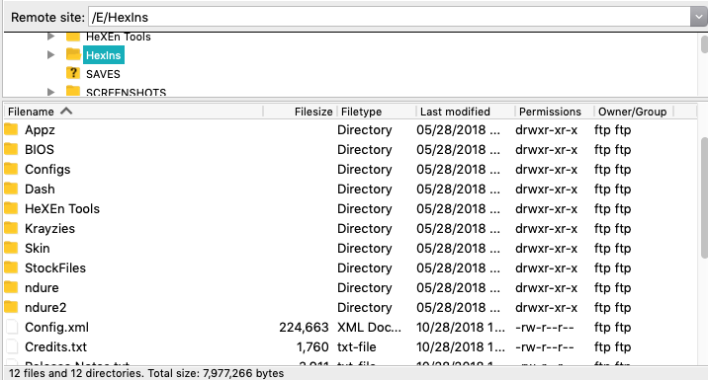708x380 pixels.
Task: Click the Appz folder icon
Action: click(x=11, y=130)
